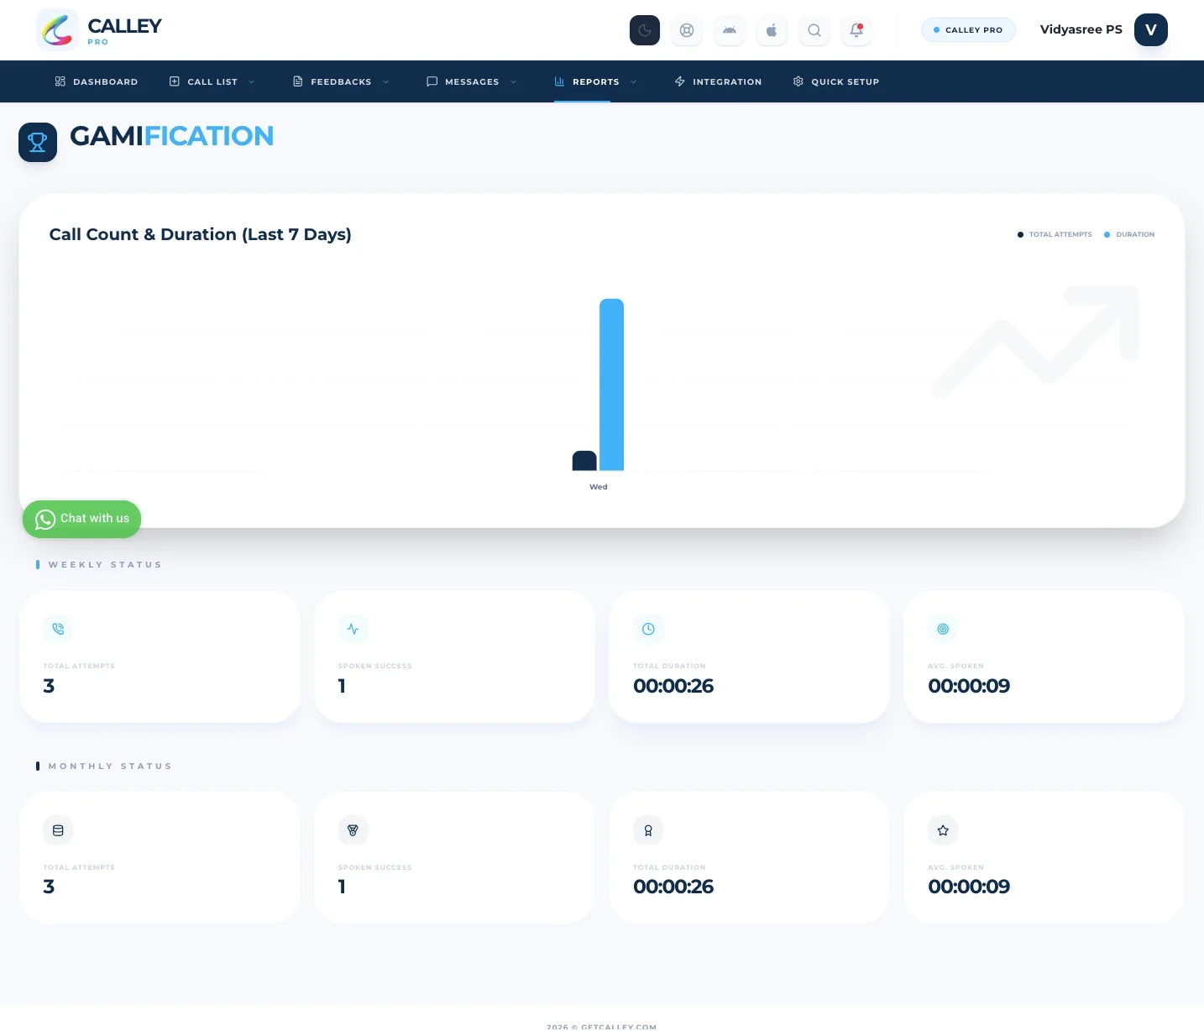Screen dimensions: 1204x1031
Task: Click the chart title Call Count & Duration
Action: (201, 234)
